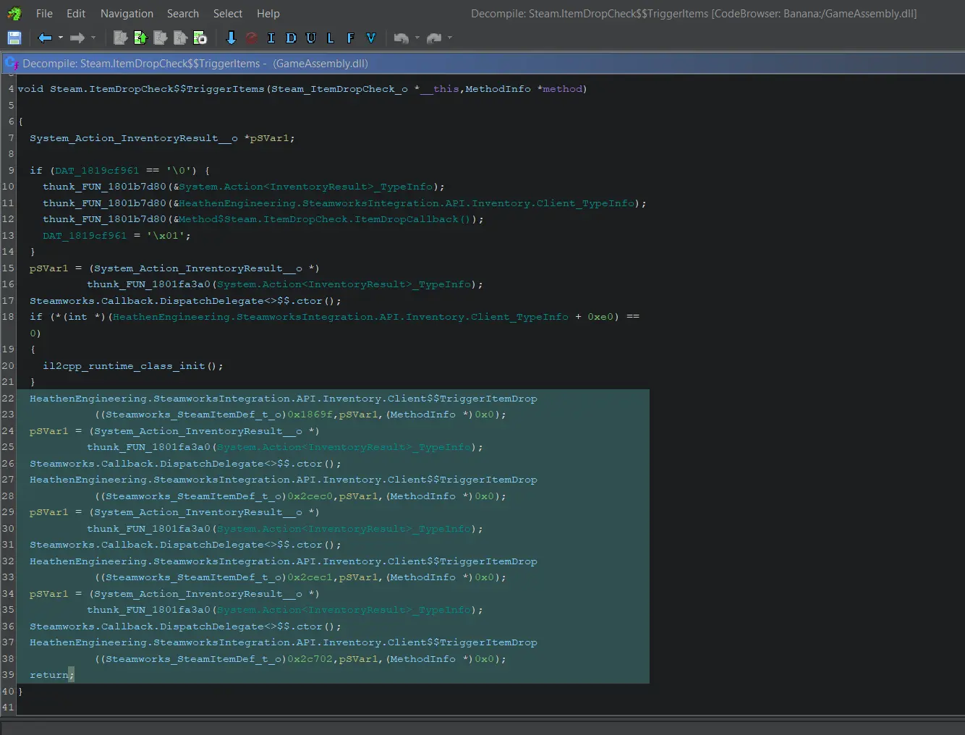
Task: Open the redo history dropdown arrow
Action: [x=450, y=38]
